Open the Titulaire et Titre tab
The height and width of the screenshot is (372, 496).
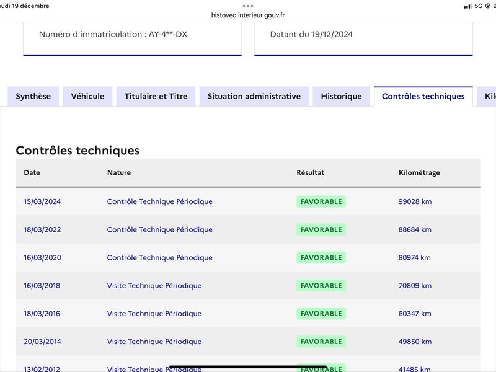click(156, 96)
